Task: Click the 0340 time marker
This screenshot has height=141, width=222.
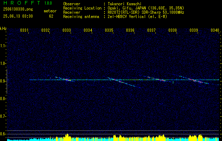Action: pyautogui.click(x=215, y=30)
